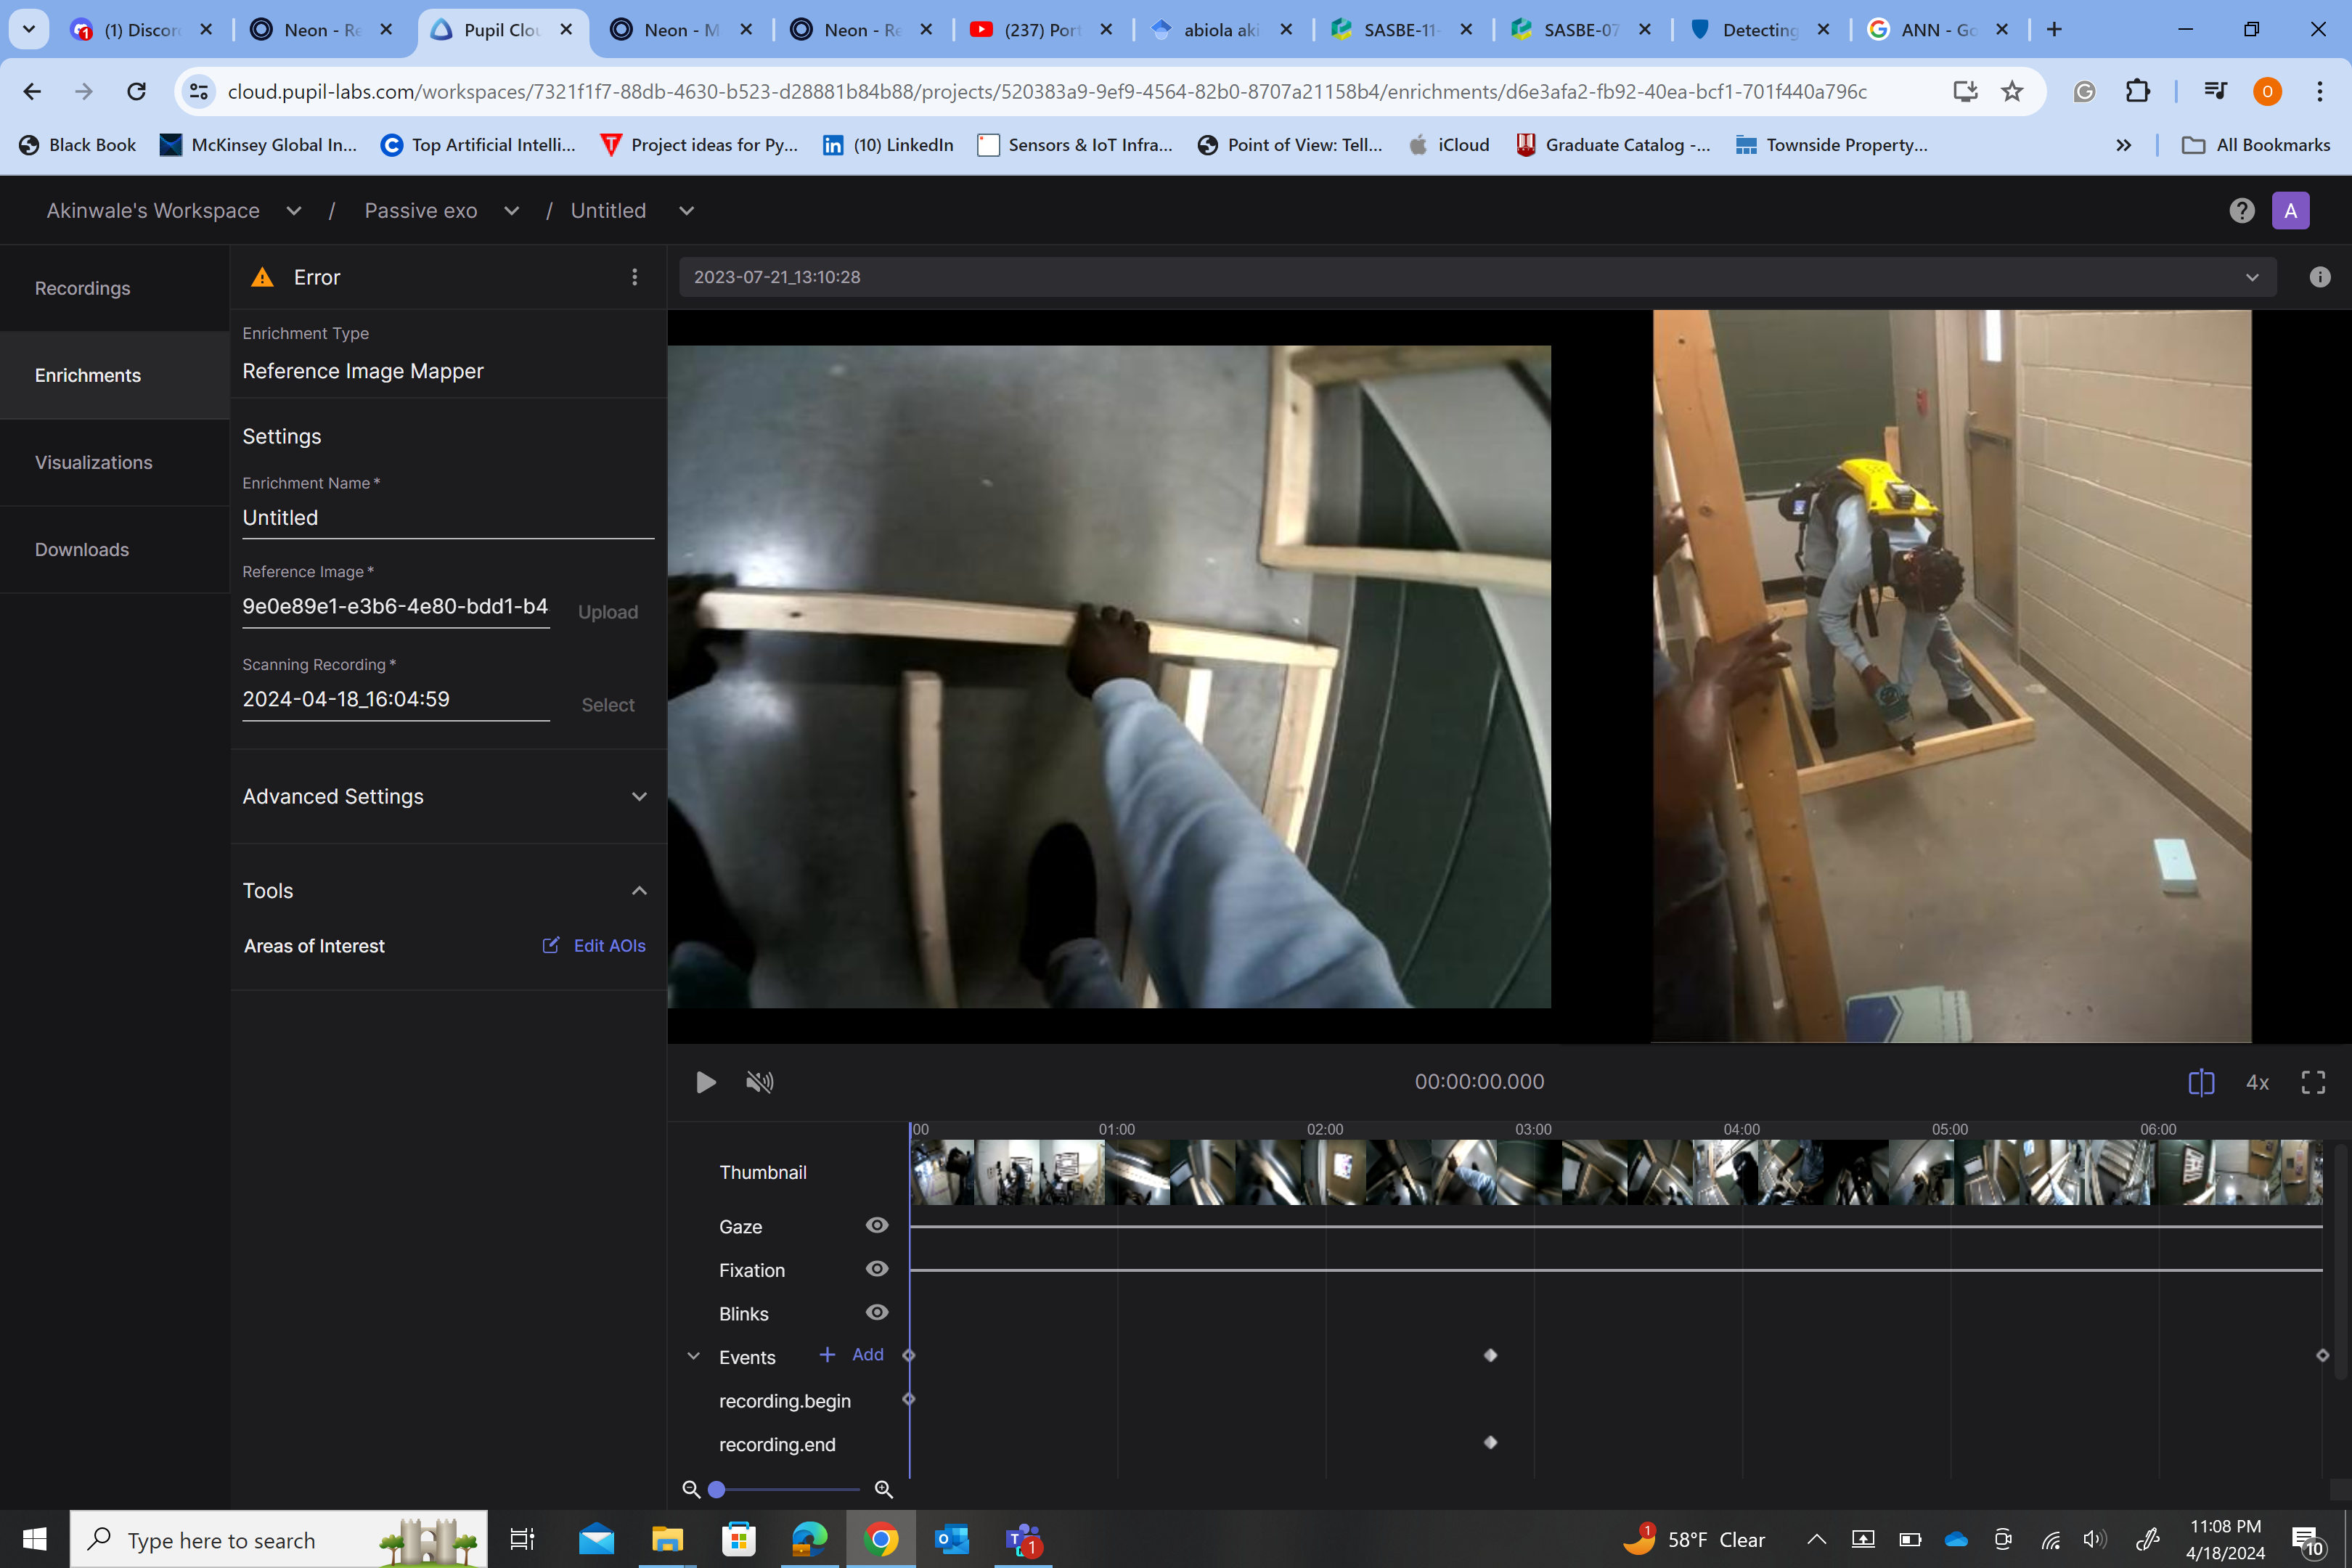Click Upload reference image button
This screenshot has height=1568, width=2352.
(607, 612)
